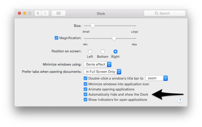Click the magnifying glass search icon
The image size is (202, 127).
point(156,13)
